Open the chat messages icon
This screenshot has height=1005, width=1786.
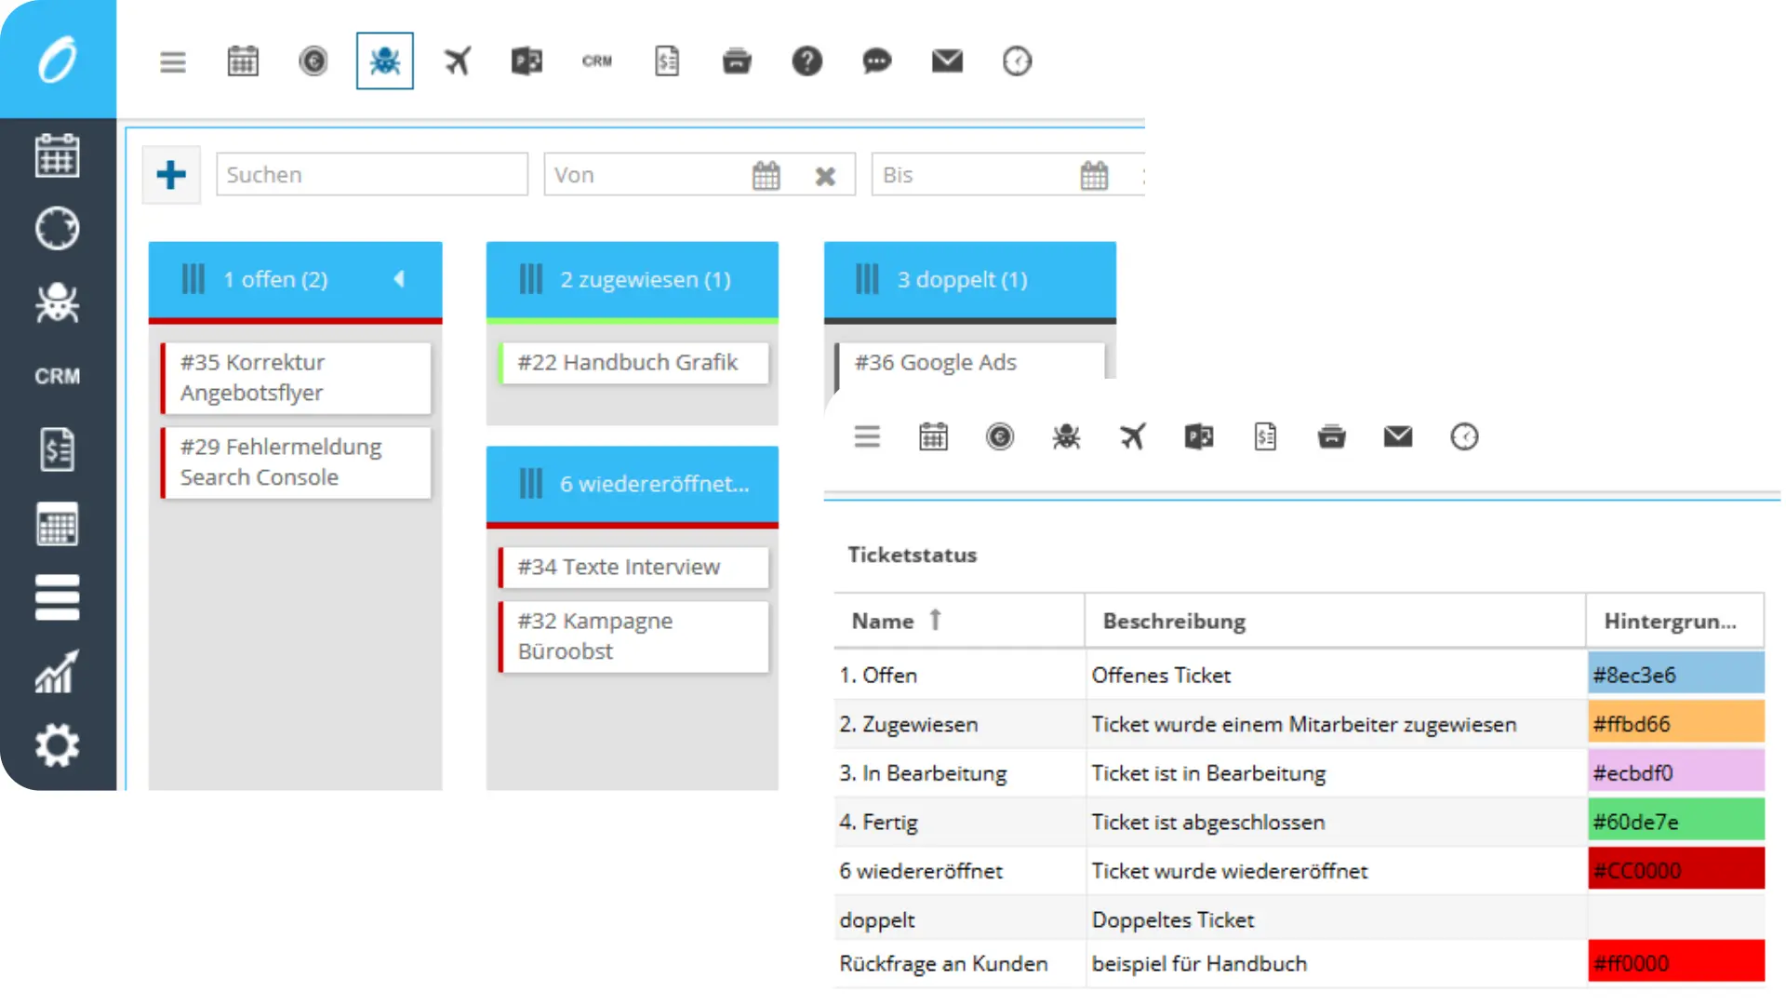pos(876,62)
